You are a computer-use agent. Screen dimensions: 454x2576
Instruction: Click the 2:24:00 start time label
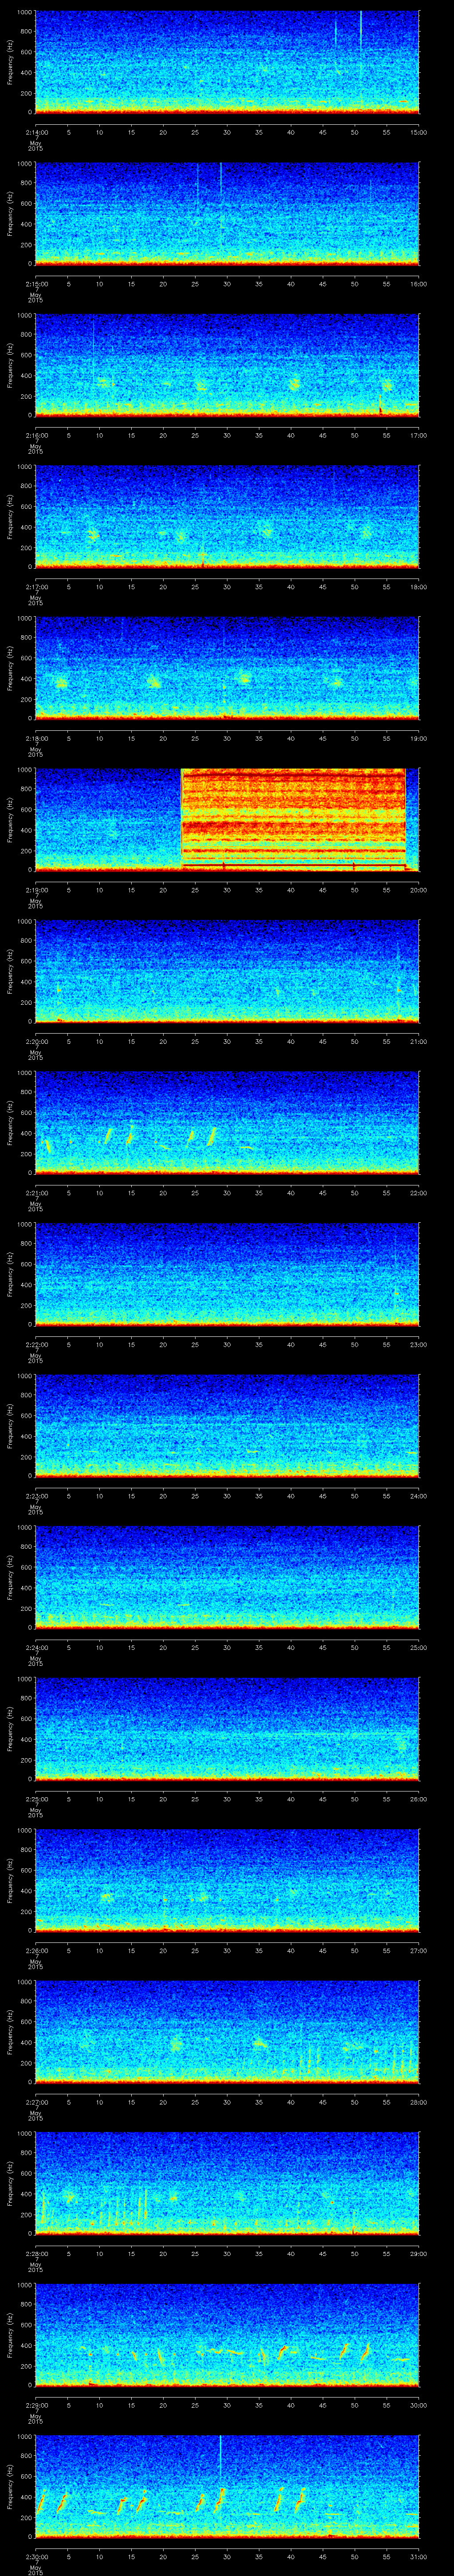[37, 1647]
